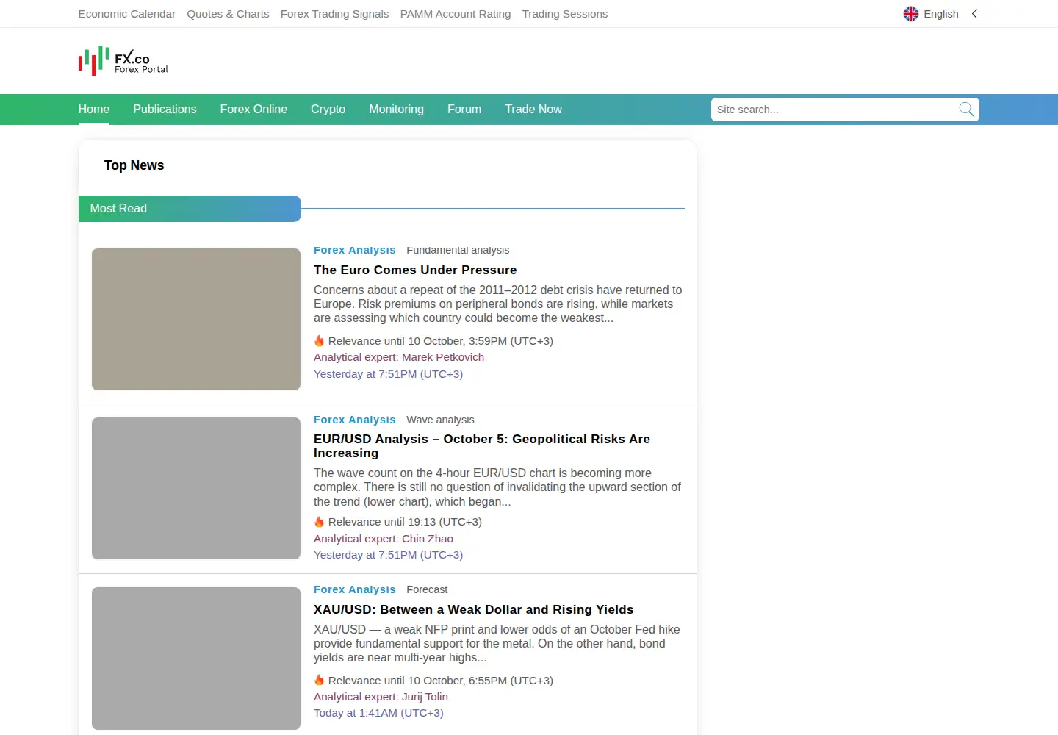
Task: Click expert name Marek Petkovich
Action: (443, 357)
